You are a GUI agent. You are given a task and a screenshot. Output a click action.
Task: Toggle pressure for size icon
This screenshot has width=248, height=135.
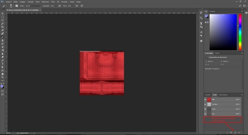(x=82, y=6)
